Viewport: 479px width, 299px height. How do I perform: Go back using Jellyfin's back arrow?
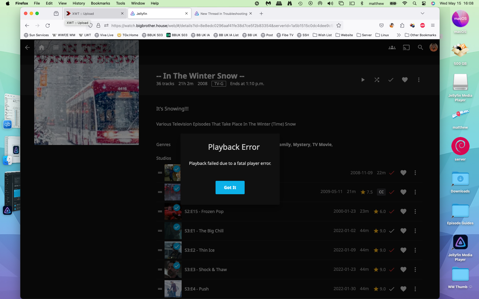(x=27, y=48)
